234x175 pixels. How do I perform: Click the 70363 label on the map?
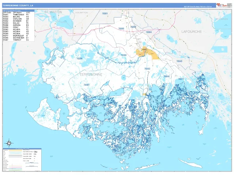pos(147,69)
